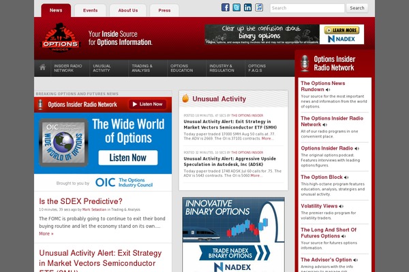Image resolution: width=409 pixels, height=272 pixels.
Task: Open the LinkedIn social icon
Action: coord(248,7)
